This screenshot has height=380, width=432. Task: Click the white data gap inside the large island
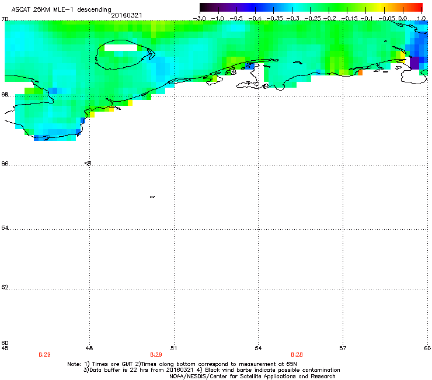[121, 47]
